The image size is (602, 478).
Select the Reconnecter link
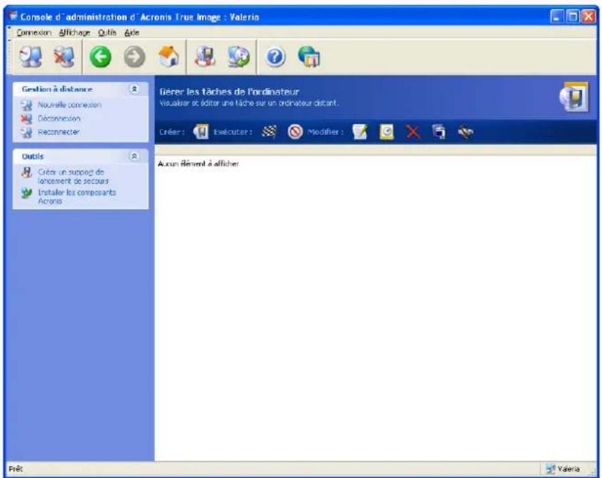click(58, 132)
